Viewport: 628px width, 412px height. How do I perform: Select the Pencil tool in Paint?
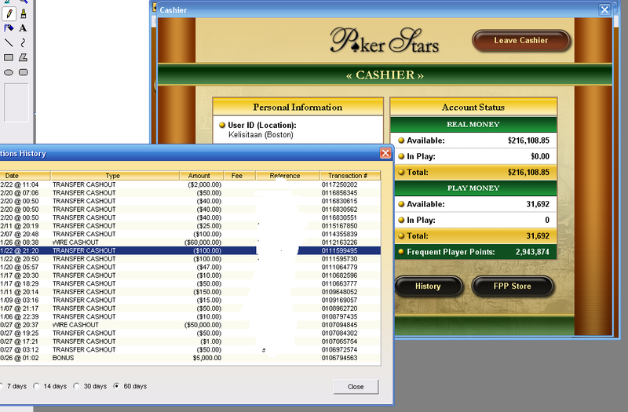[9, 13]
